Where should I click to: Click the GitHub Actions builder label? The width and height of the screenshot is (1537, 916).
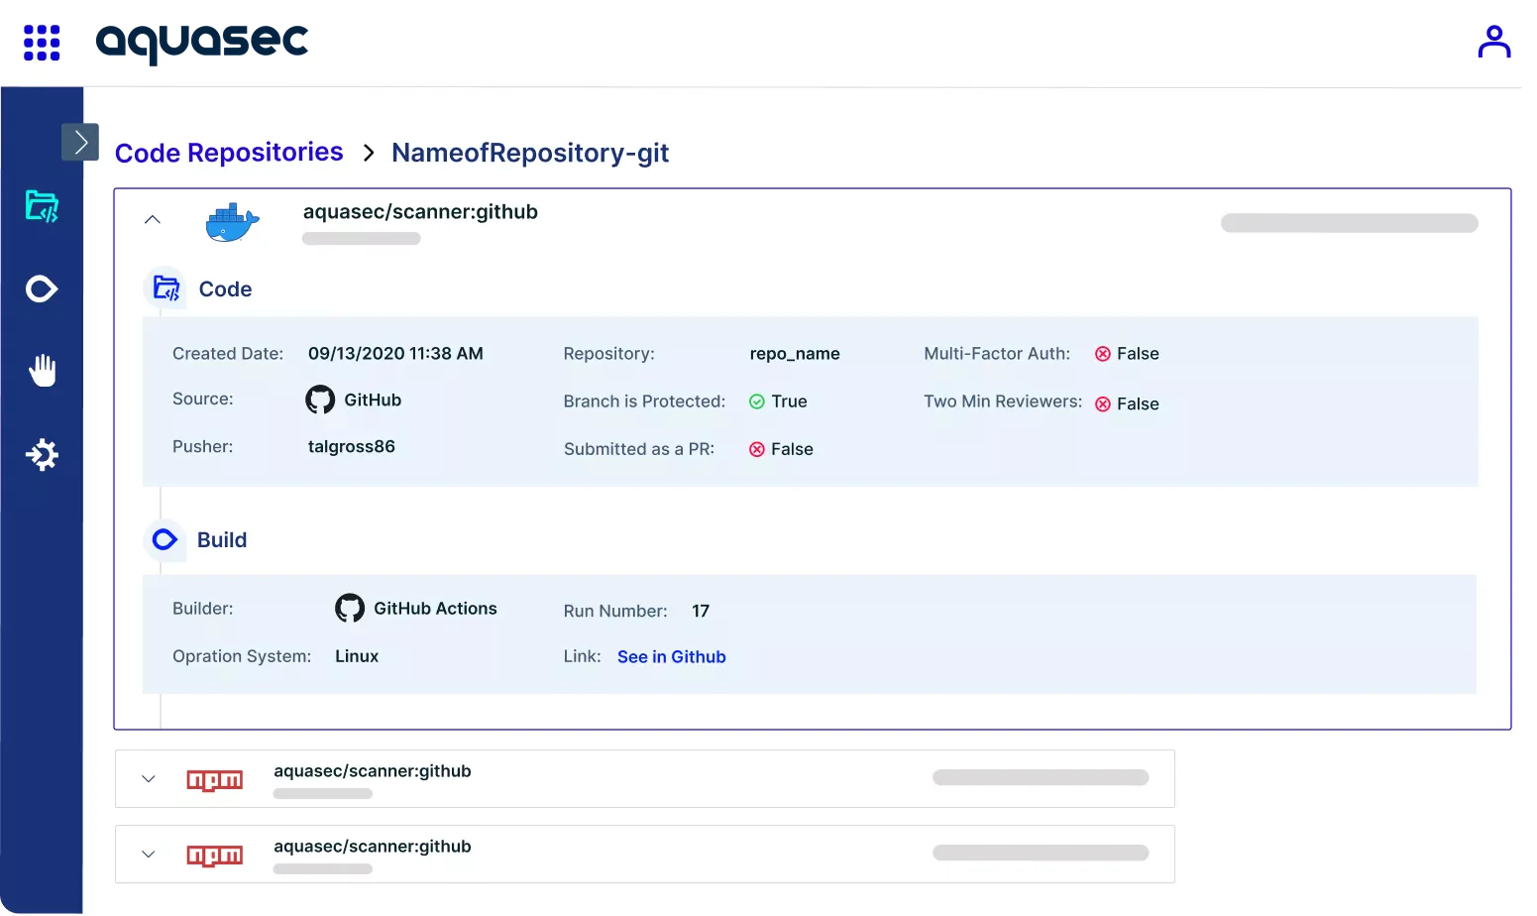click(435, 609)
